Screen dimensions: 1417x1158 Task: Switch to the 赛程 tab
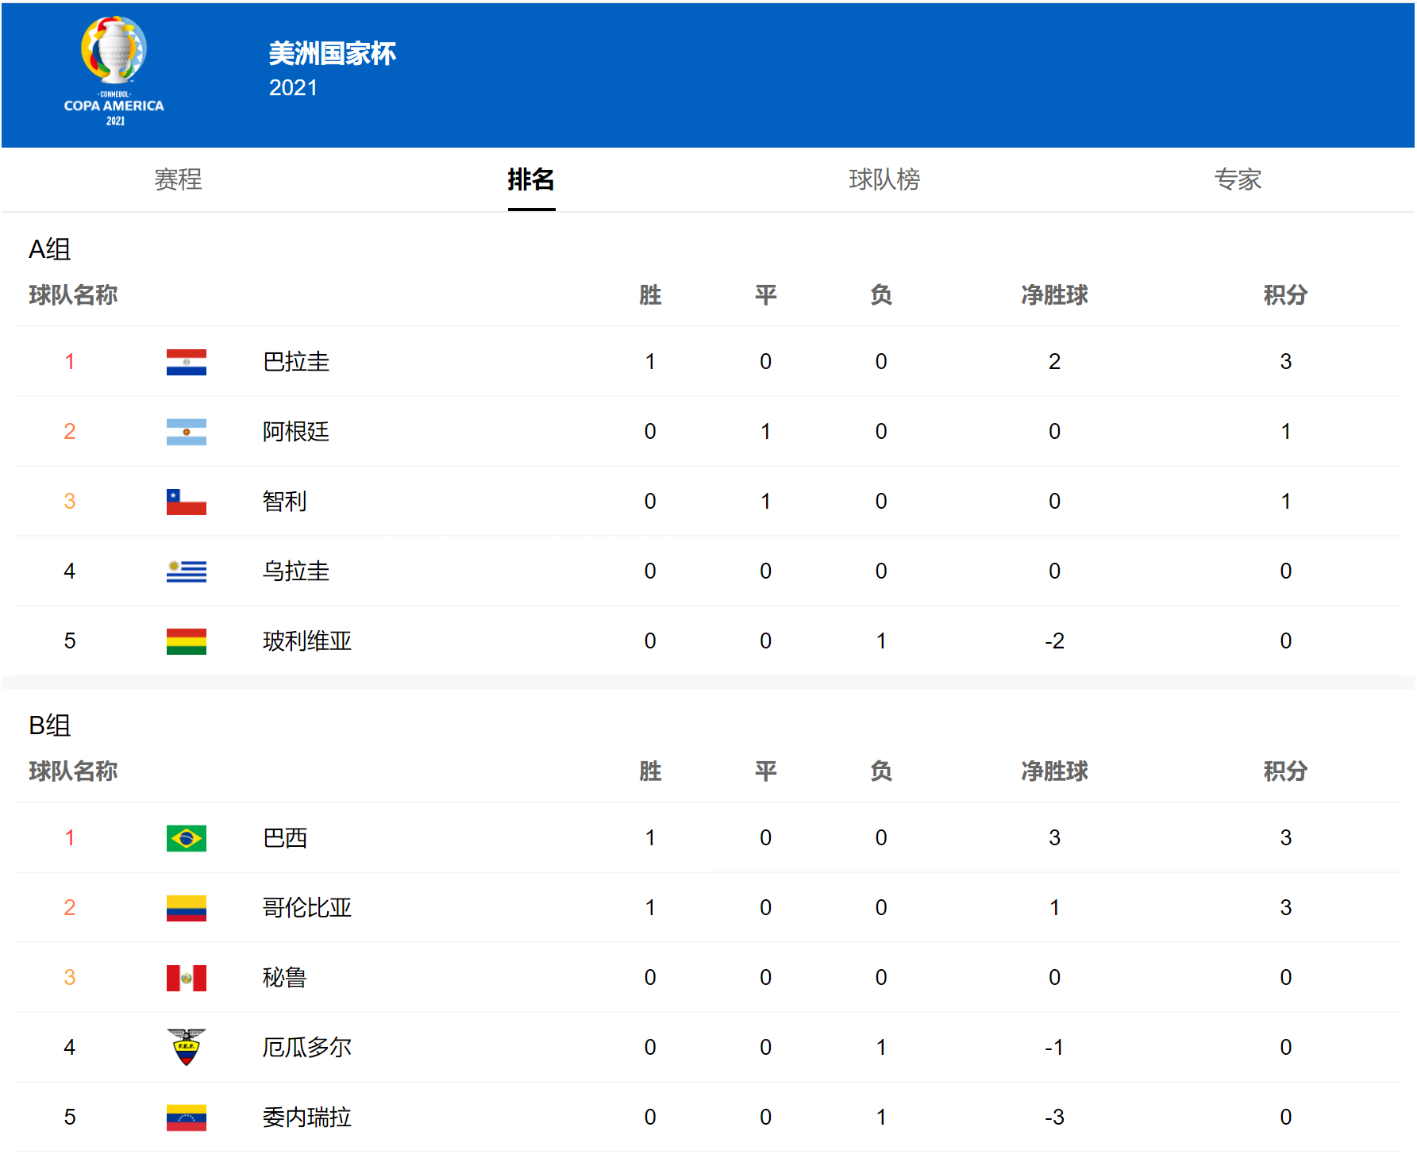178,179
